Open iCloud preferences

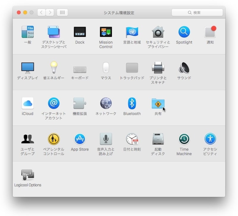point(27,103)
